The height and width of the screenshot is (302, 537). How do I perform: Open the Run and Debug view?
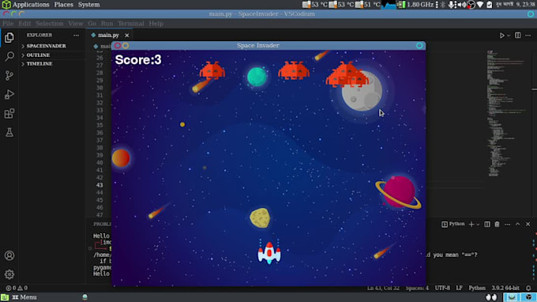point(9,94)
